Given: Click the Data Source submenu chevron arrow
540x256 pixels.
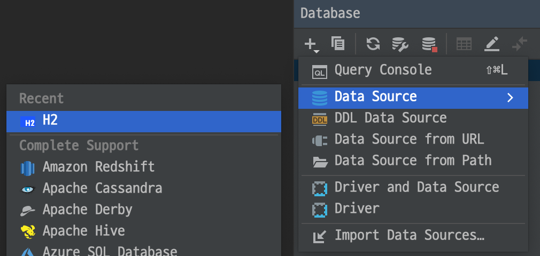Looking at the screenshot, I should click(x=510, y=98).
